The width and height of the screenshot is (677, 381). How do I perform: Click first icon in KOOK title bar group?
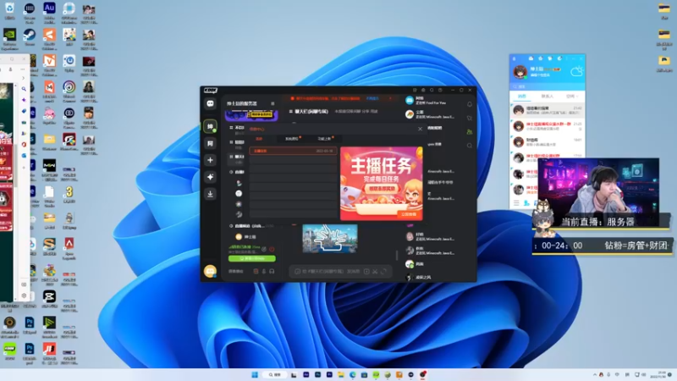pos(415,90)
